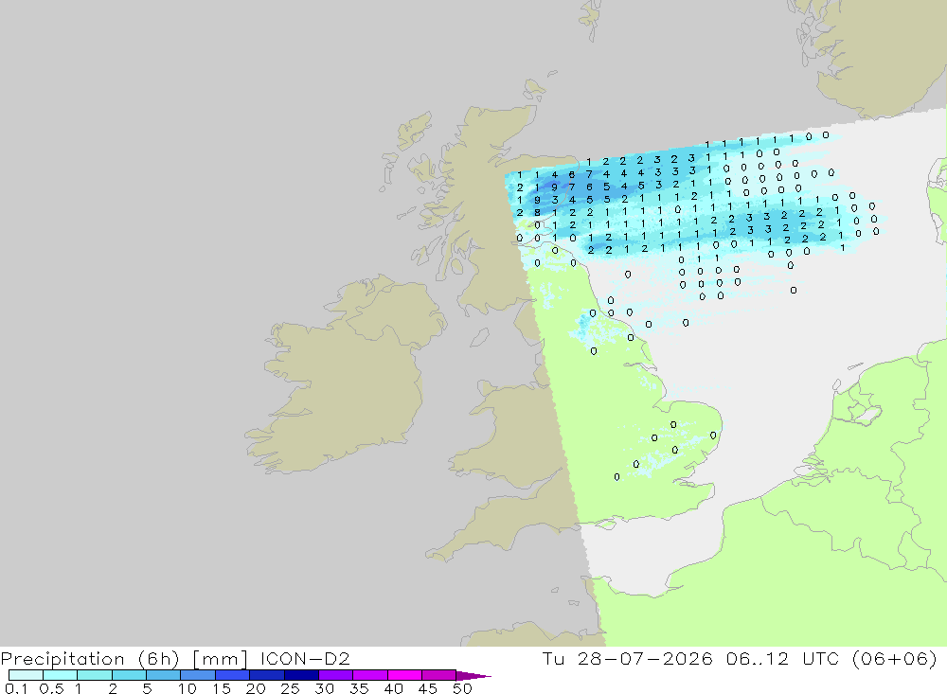This screenshot has height=694, width=947.
Task: Click the '20' legend scale label
Action: pyautogui.click(x=256, y=688)
